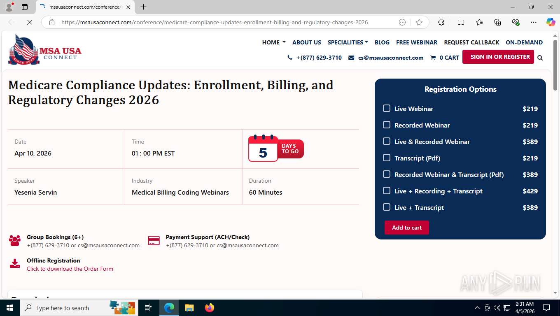The width and height of the screenshot is (560, 316).
Task: Close the msausaconnect tab
Action: click(x=128, y=7)
